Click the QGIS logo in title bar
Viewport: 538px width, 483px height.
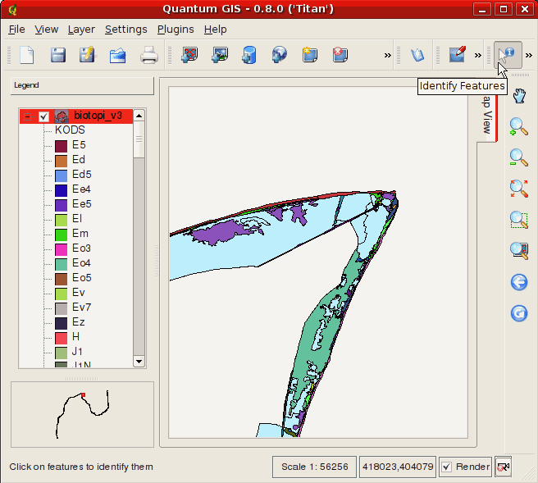click(x=12, y=9)
